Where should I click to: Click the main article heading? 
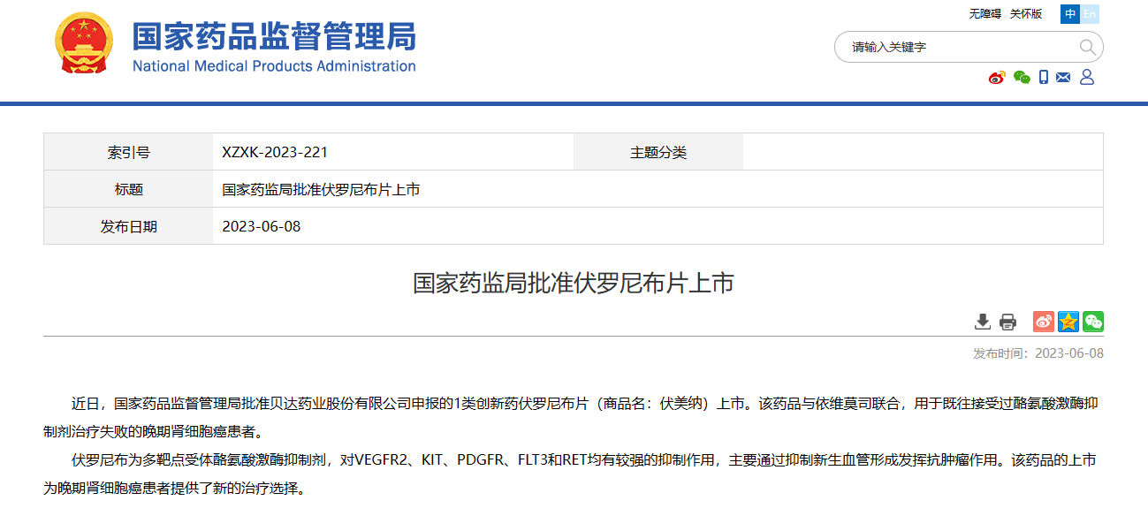(574, 284)
